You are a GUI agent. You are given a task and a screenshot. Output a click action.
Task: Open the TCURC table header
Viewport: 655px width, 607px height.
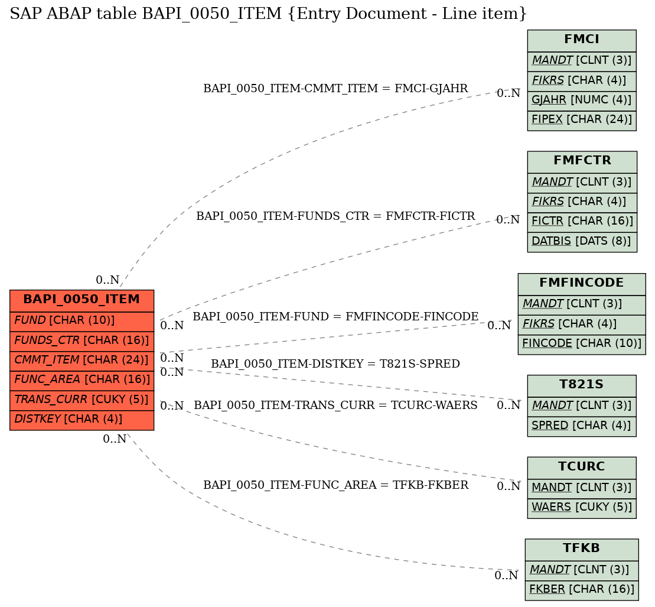pyautogui.click(x=582, y=467)
